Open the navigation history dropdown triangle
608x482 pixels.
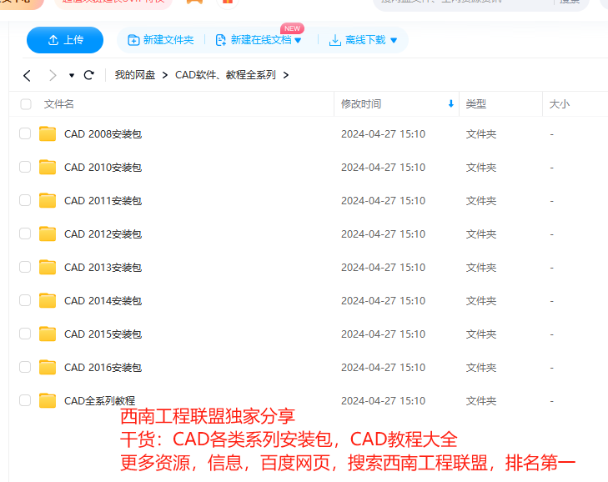coord(72,75)
